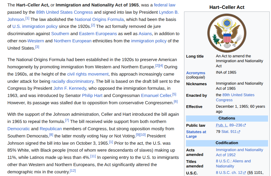Click the Citations section header in infobox
This screenshot has height=176, width=271.
pyautogui.click(x=227, y=118)
